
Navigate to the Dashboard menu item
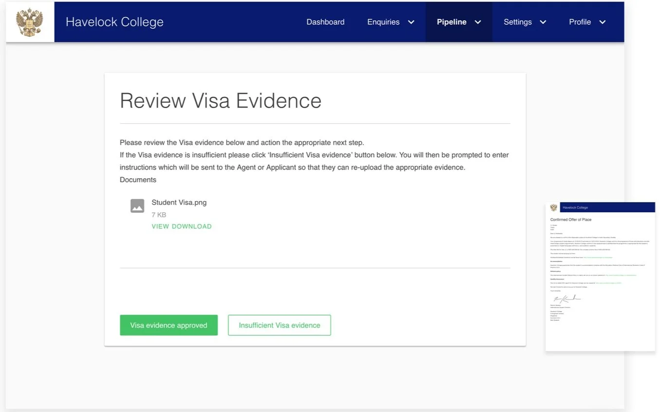click(x=325, y=22)
